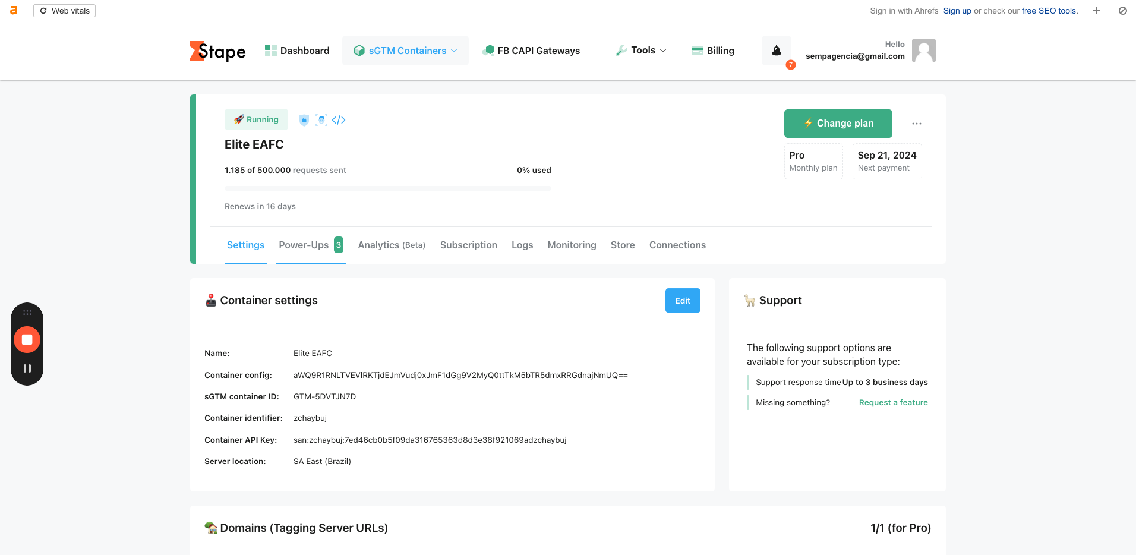
Task: Click the zchaybuj container identifier value
Action: click(310, 418)
